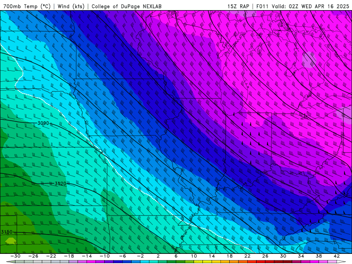Click the 3090 height contour label
Image resolution: width=352 pixels, height=264 pixels.
43,123
